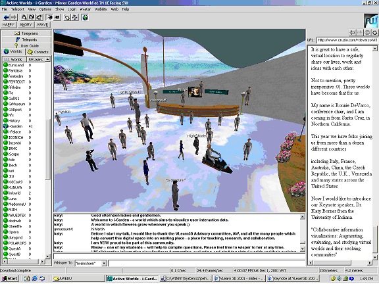Open the Whisper To recipient dropdown

pos(104,263)
